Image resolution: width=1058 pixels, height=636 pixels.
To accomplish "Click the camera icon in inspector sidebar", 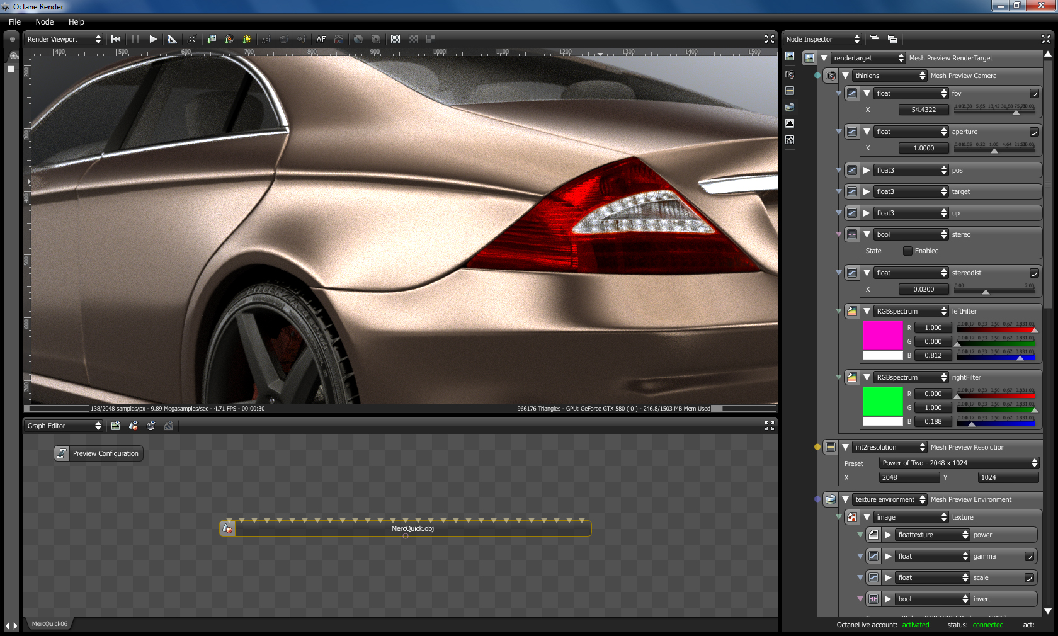I will tap(790, 74).
